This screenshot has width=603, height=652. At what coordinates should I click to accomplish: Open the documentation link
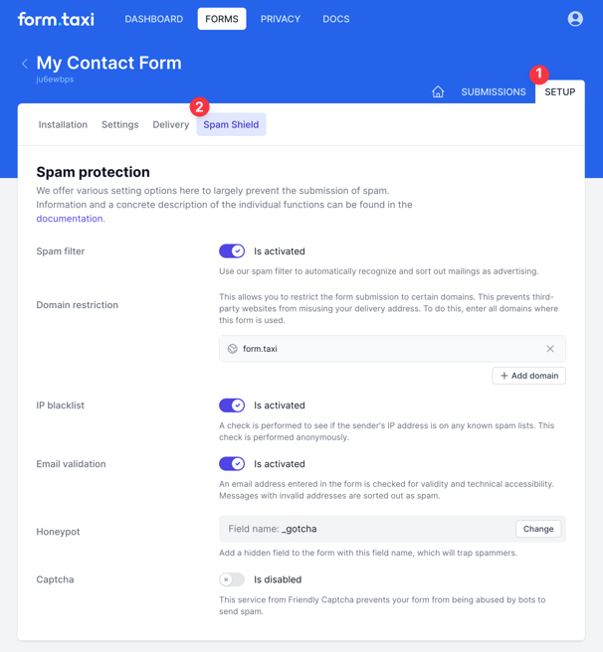[x=70, y=219]
